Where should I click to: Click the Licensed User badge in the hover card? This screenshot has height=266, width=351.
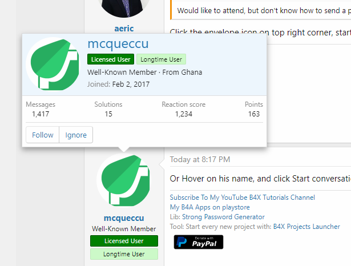click(x=111, y=59)
